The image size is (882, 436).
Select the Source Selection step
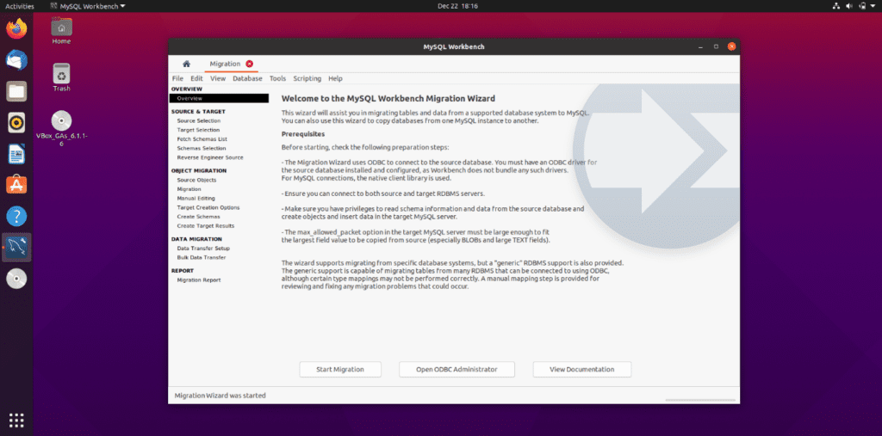199,120
